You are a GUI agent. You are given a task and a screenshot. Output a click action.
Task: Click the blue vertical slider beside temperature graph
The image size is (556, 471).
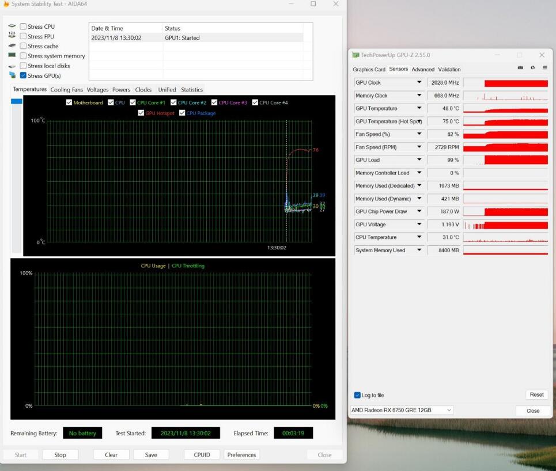[17, 101]
